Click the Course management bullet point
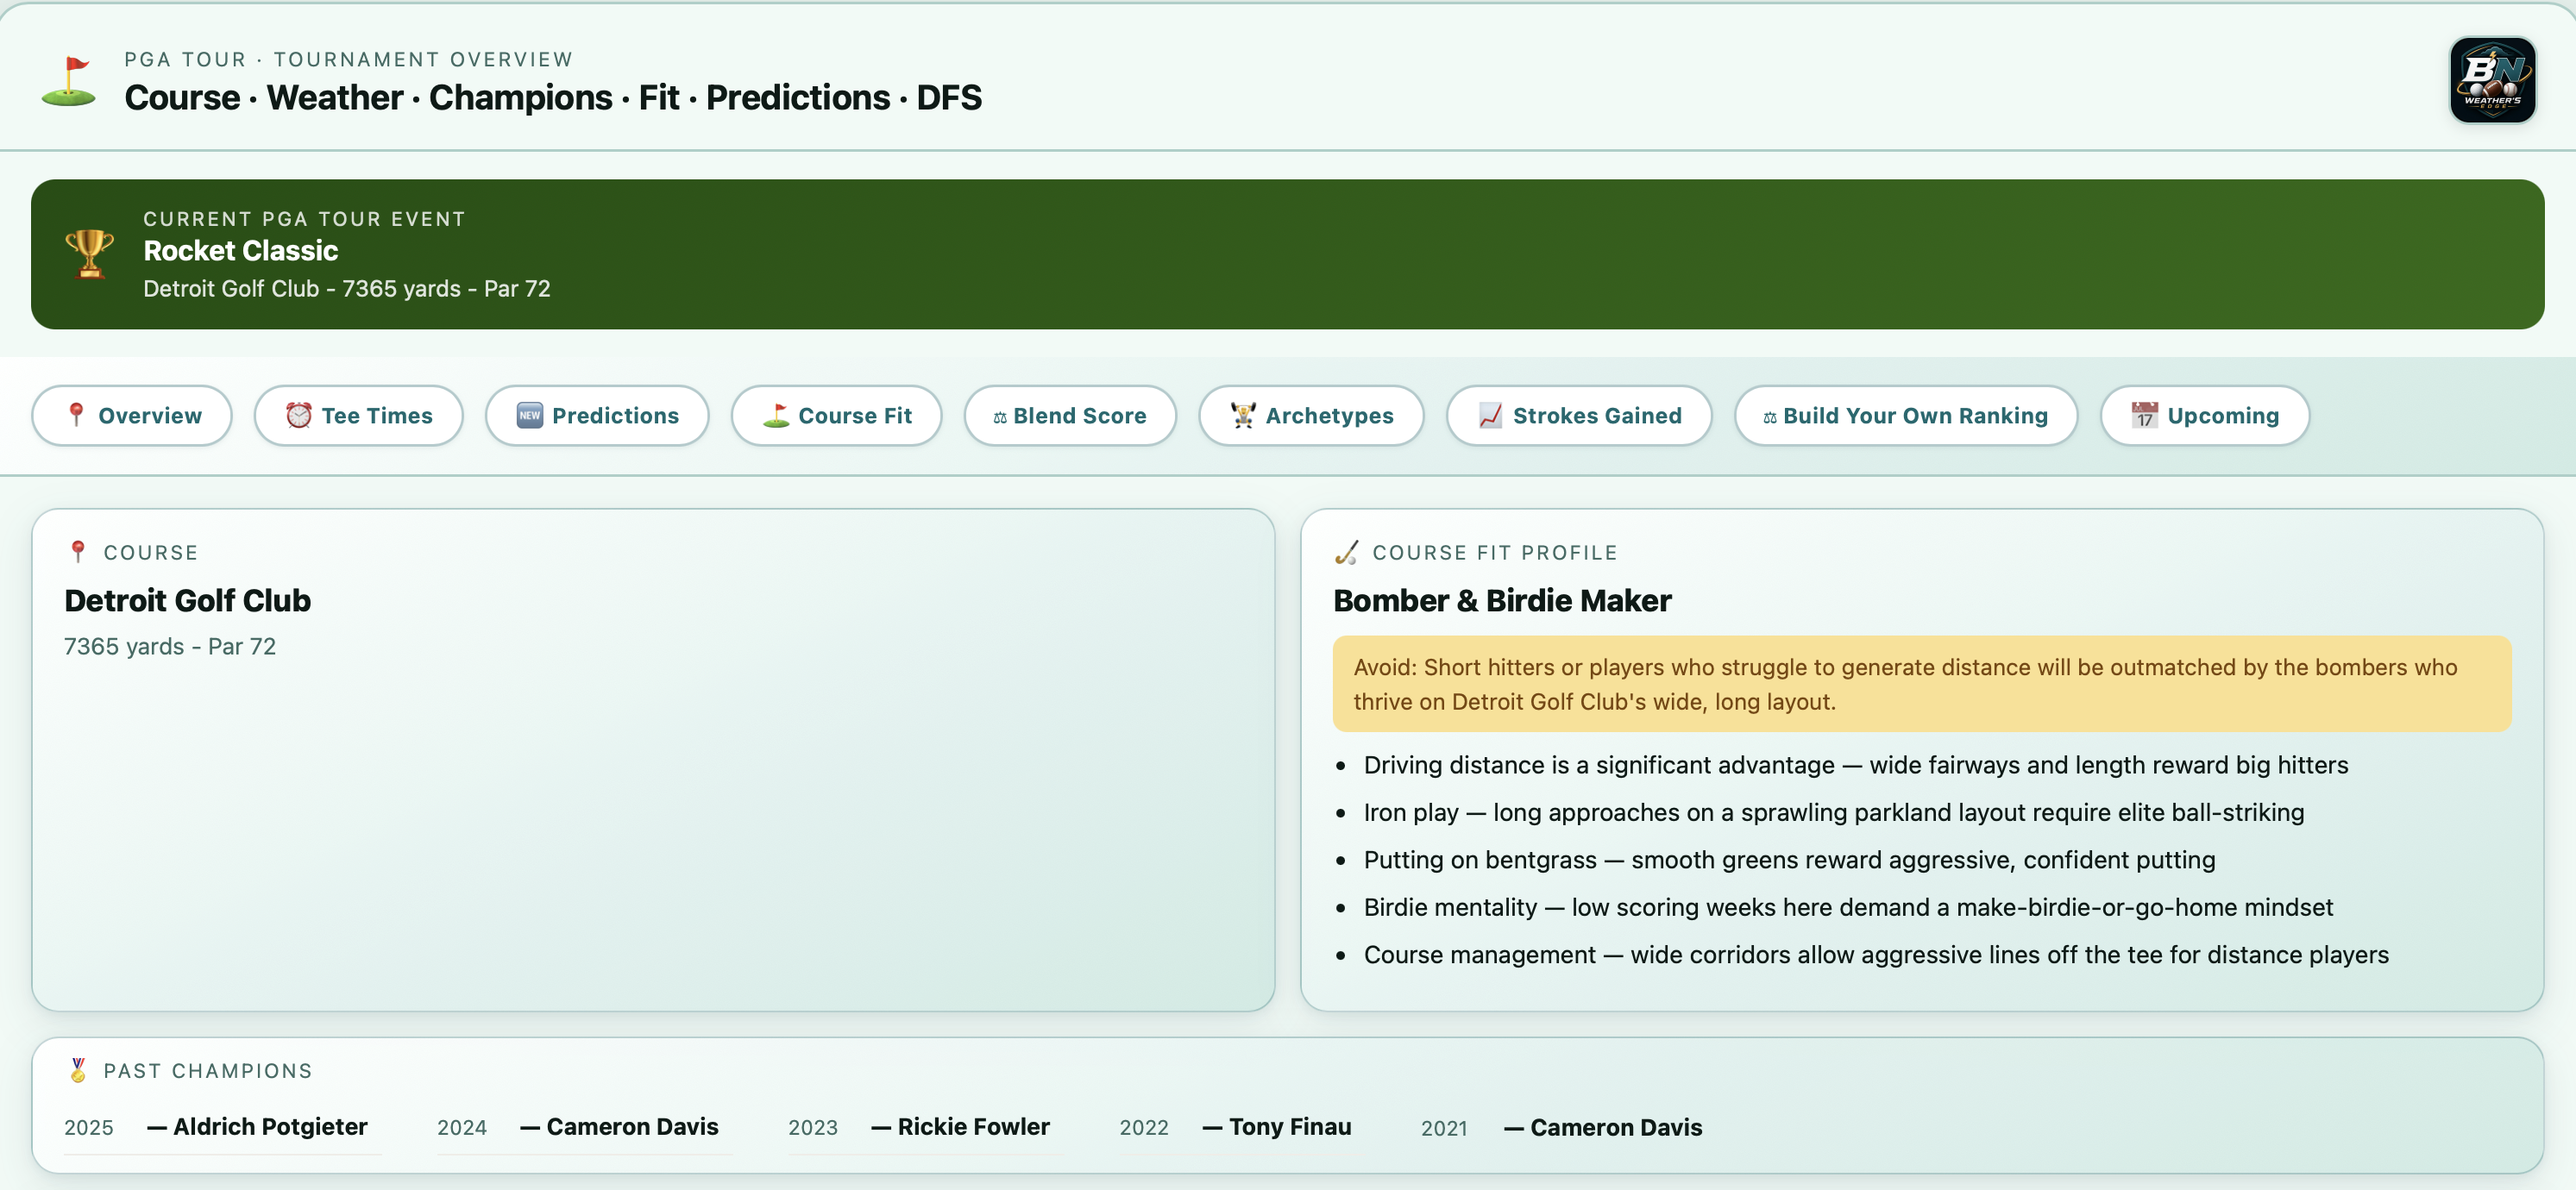 tap(1876, 955)
